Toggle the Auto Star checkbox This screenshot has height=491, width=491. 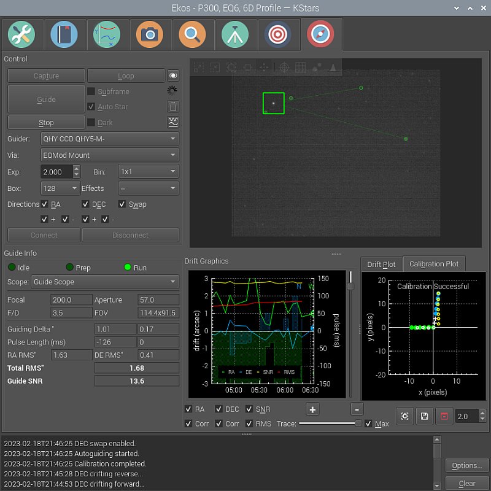pyautogui.click(x=91, y=106)
